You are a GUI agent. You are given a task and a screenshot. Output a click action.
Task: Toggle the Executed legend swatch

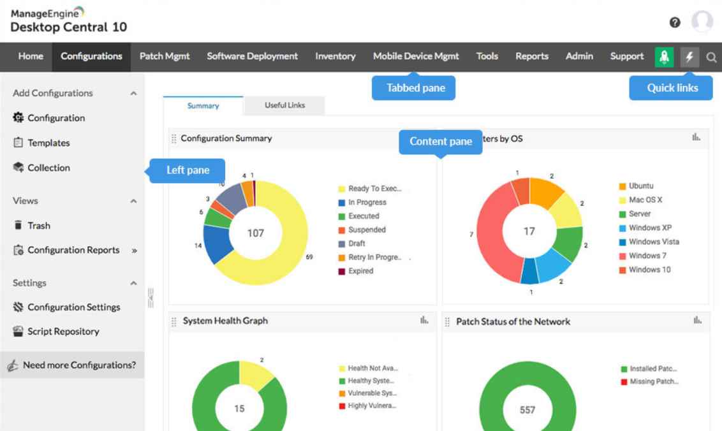tap(342, 216)
